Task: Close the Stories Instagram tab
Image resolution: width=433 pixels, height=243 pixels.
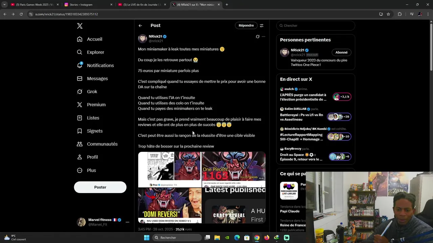Action: click(x=111, y=5)
